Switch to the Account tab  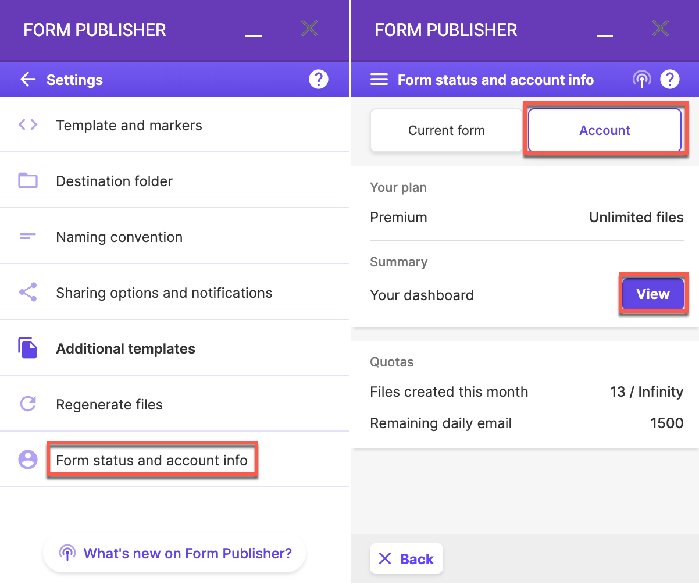click(x=605, y=130)
